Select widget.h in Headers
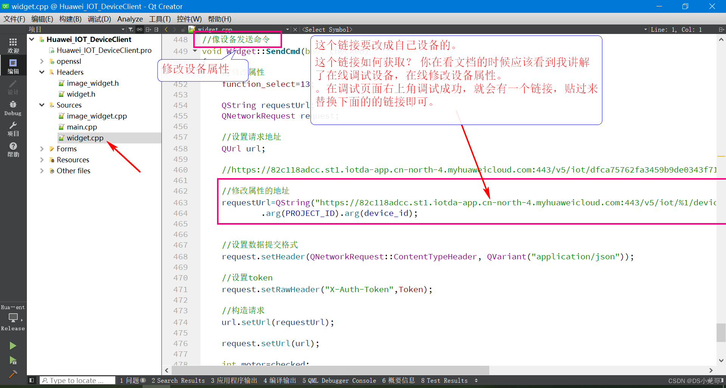The height and width of the screenshot is (388, 726). tap(81, 94)
